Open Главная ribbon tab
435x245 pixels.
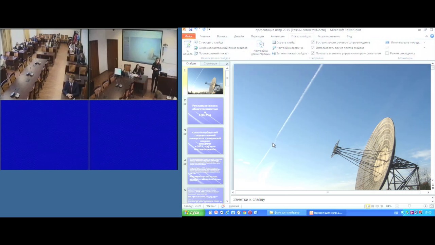205,36
